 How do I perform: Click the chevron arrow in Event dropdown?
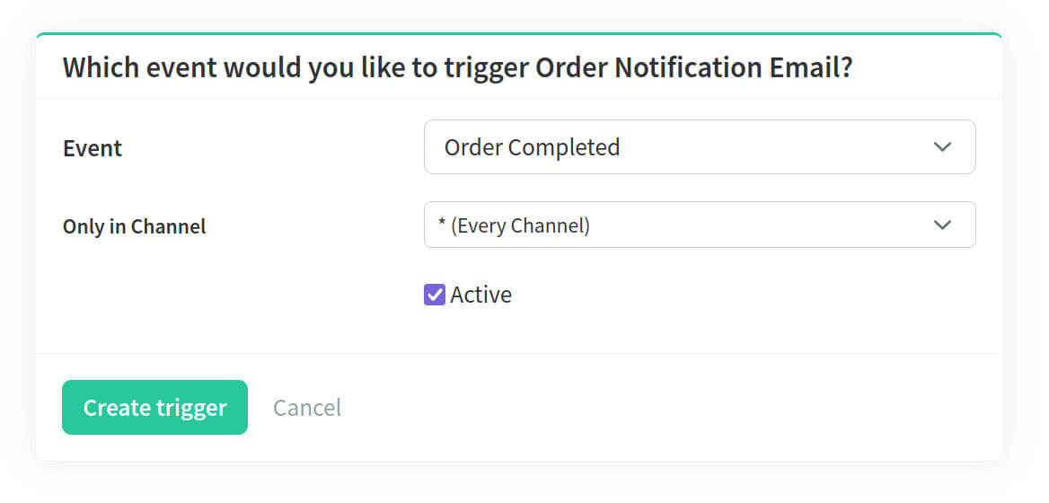pyautogui.click(x=942, y=147)
